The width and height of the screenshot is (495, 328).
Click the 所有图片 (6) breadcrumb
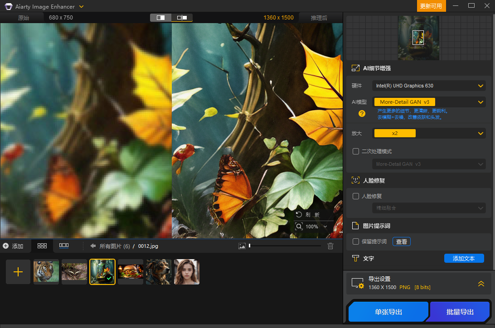115,246
